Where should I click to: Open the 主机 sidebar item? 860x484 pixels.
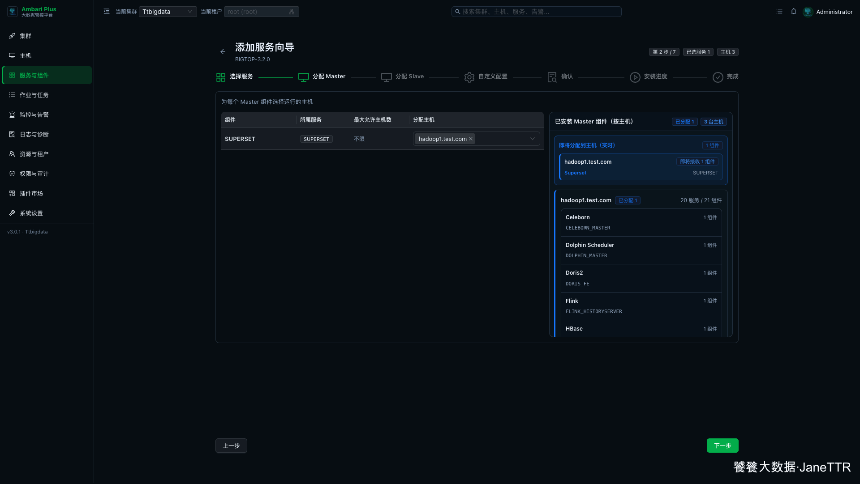47,55
